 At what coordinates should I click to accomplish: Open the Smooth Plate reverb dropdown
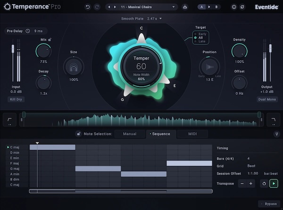141,18
